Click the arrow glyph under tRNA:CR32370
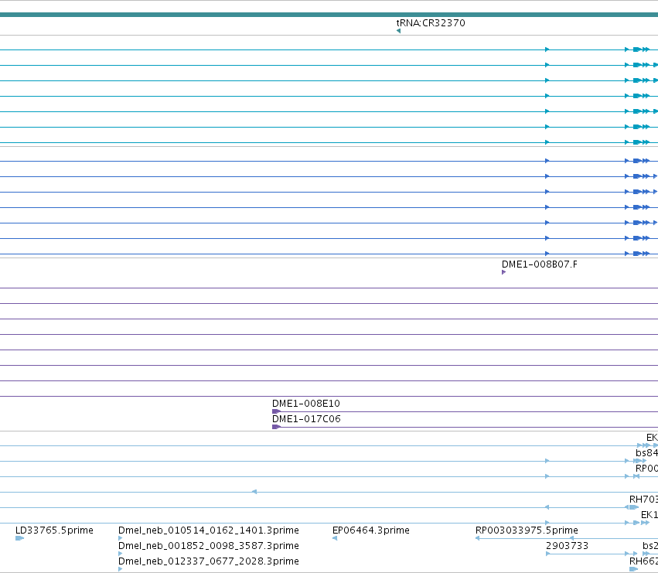Image resolution: width=658 pixels, height=573 pixels. (398, 31)
